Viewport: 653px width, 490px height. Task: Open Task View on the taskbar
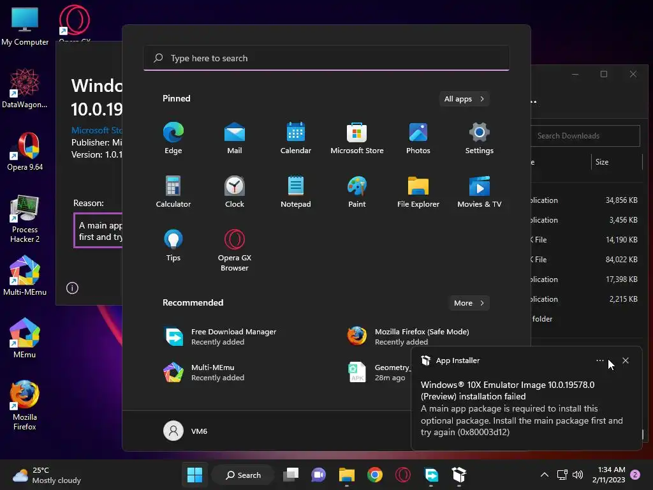point(291,475)
